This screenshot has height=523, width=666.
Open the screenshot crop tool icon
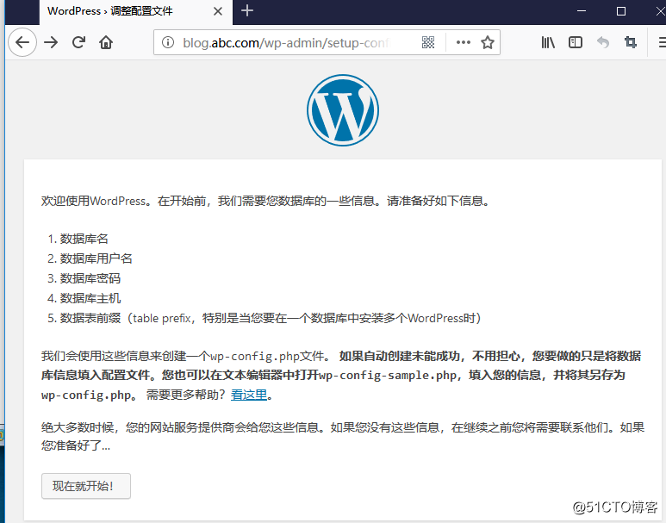(631, 42)
